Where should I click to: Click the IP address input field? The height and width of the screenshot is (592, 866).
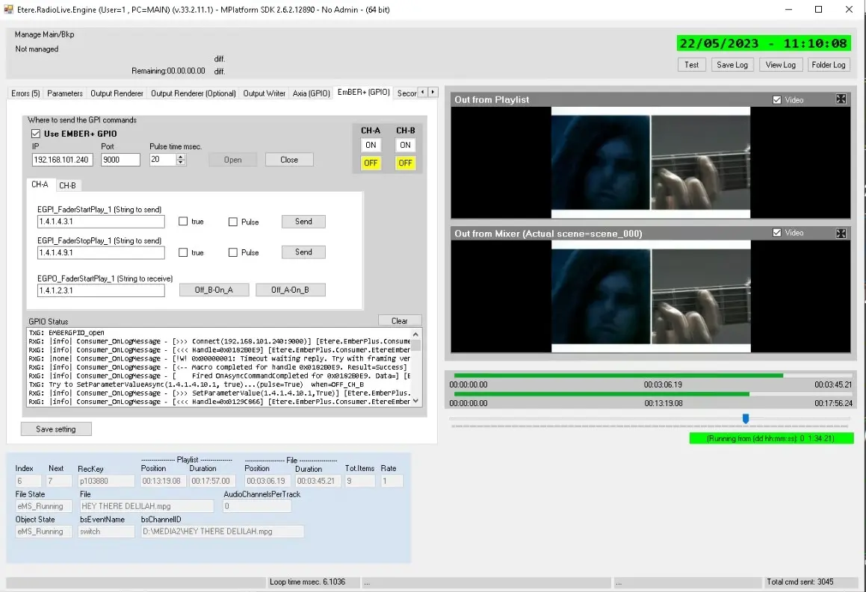coord(63,160)
